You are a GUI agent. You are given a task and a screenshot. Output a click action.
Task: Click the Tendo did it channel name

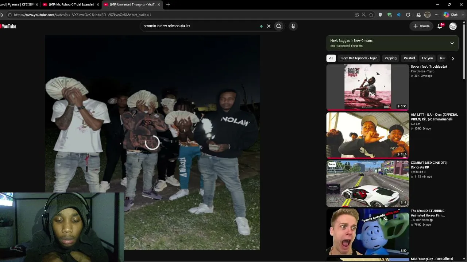pyautogui.click(x=418, y=172)
